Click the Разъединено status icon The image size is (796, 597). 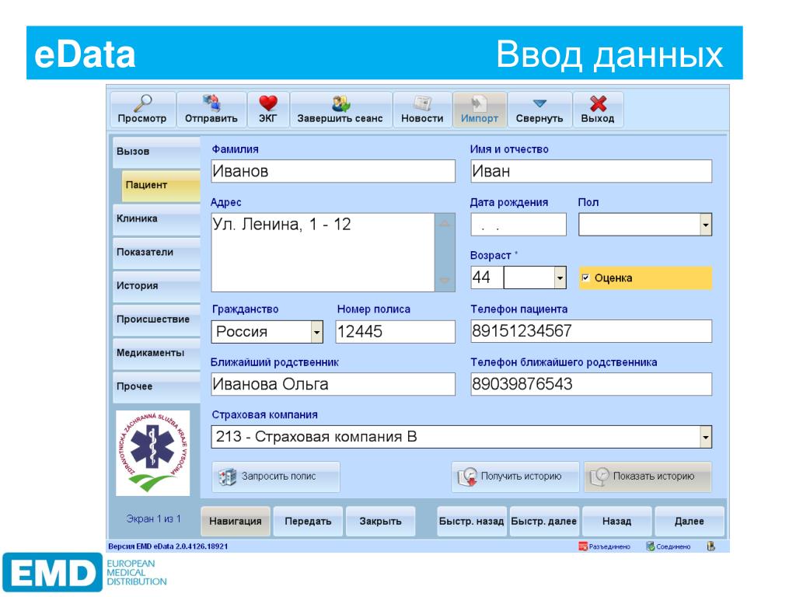(583, 546)
